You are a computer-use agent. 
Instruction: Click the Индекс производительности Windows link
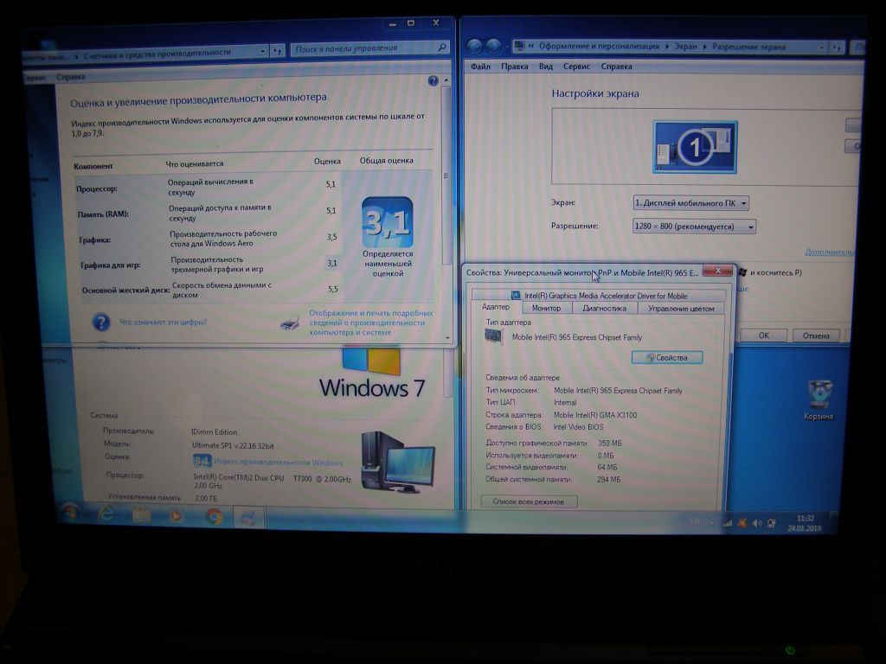278,463
